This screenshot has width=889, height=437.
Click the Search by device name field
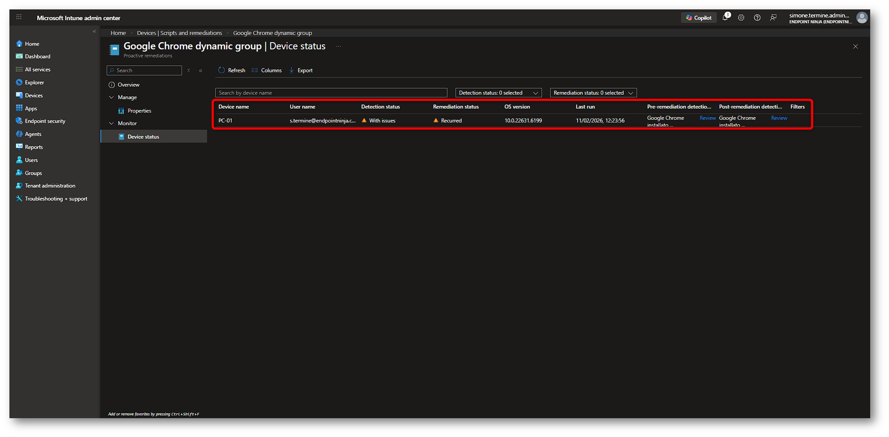pyautogui.click(x=331, y=93)
